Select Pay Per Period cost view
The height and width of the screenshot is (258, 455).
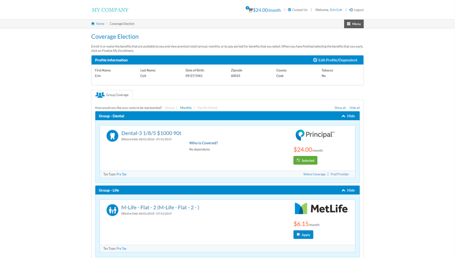pyautogui.click(x=207, y=108)
